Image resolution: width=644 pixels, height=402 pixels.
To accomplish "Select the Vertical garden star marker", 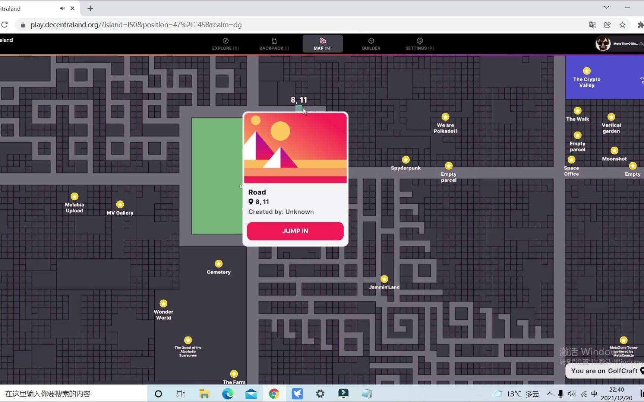I will (611, 117).
